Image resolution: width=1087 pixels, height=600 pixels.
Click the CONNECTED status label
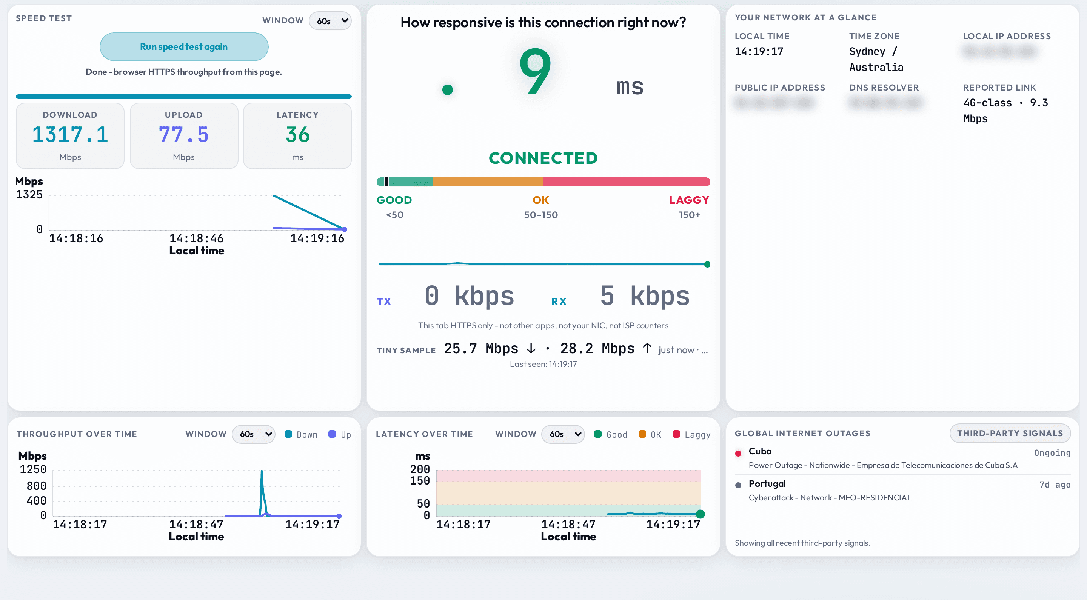[543, 158]
